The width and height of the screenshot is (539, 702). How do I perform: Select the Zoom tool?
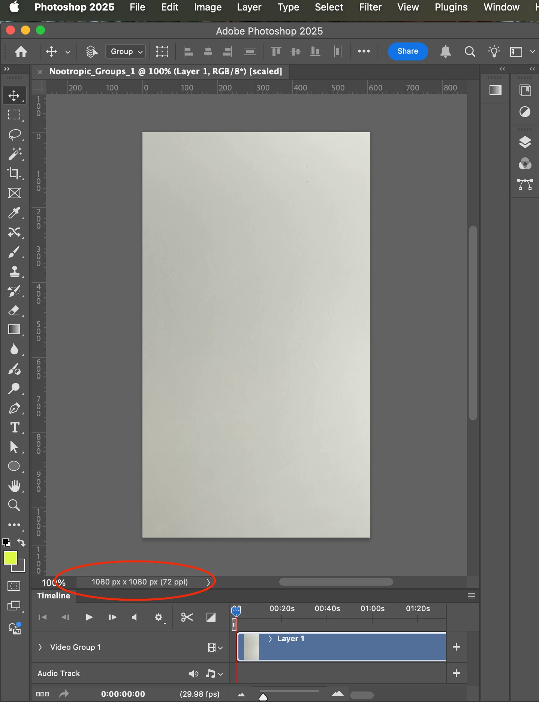coord(14,505)
